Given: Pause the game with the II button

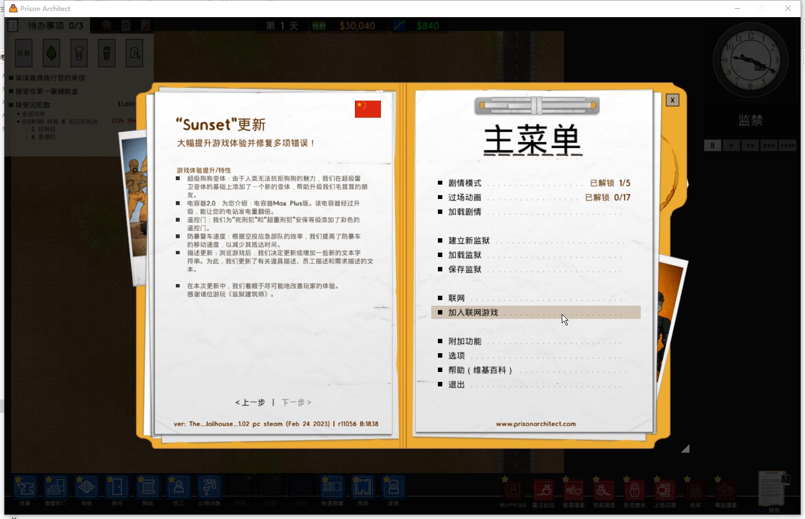Looking at the screenshot, I should coord(712,145).
